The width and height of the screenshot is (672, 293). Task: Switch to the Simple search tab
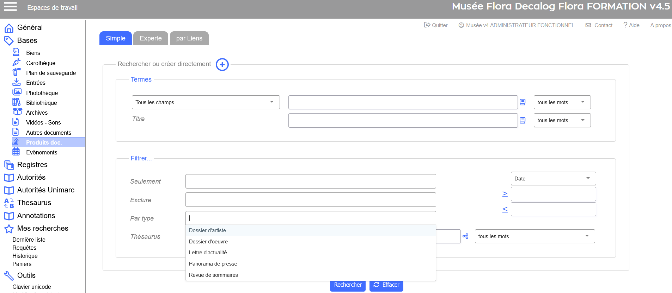(x=116, y=38)
